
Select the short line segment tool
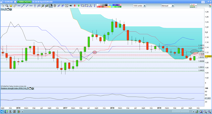click(x=27, y=6)
